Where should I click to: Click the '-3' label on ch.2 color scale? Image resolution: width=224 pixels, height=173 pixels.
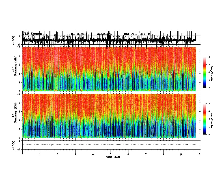point(208,104)
